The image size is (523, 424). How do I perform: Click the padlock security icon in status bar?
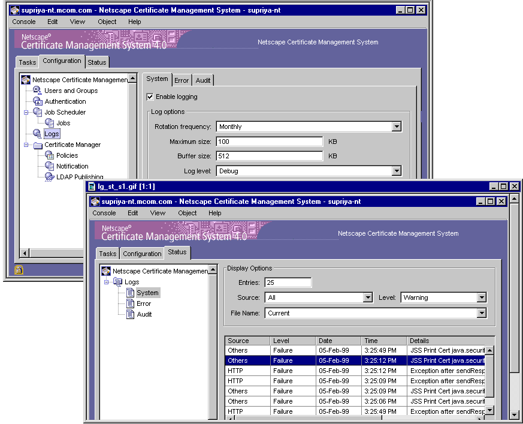tap(19, 269)
